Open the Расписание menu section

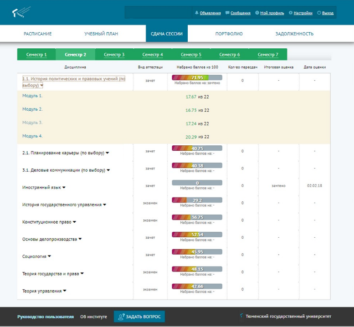click(37, 34)
